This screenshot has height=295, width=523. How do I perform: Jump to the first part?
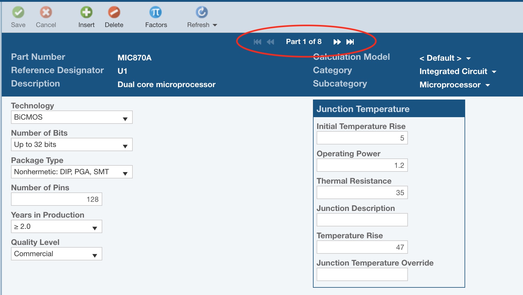click(x=258, y=42)
